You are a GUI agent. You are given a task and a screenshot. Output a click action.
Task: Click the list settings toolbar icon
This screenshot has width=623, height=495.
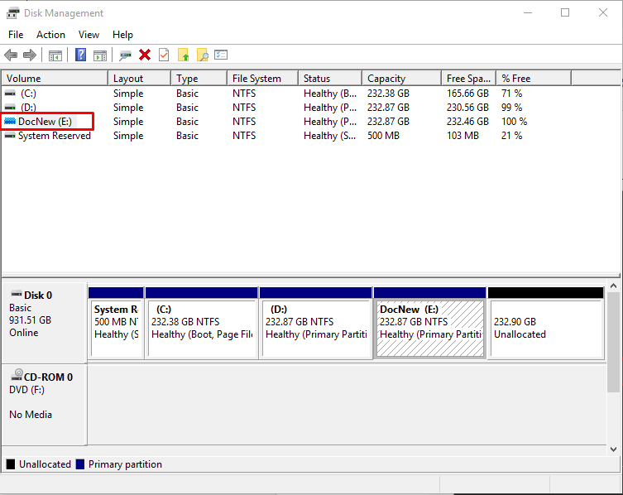[221, 55]
